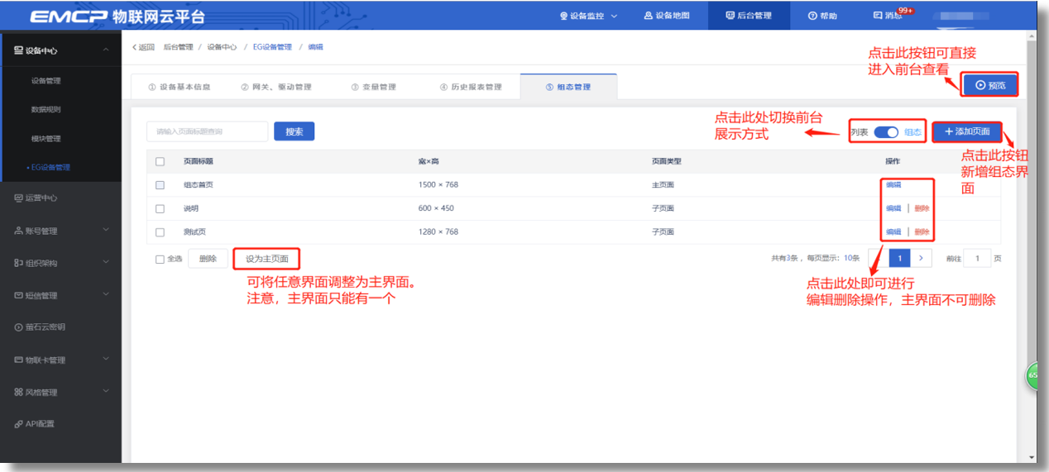This screenshot has width=1049, height=472.
Task: Switch to the 网关、驱动管理 tab
Action: [276, 87]
